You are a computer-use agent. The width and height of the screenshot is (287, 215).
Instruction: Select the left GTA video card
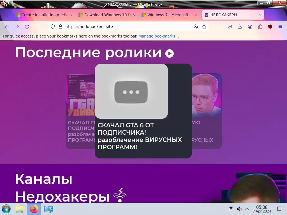pyautogui.click(x=80, y=111)
